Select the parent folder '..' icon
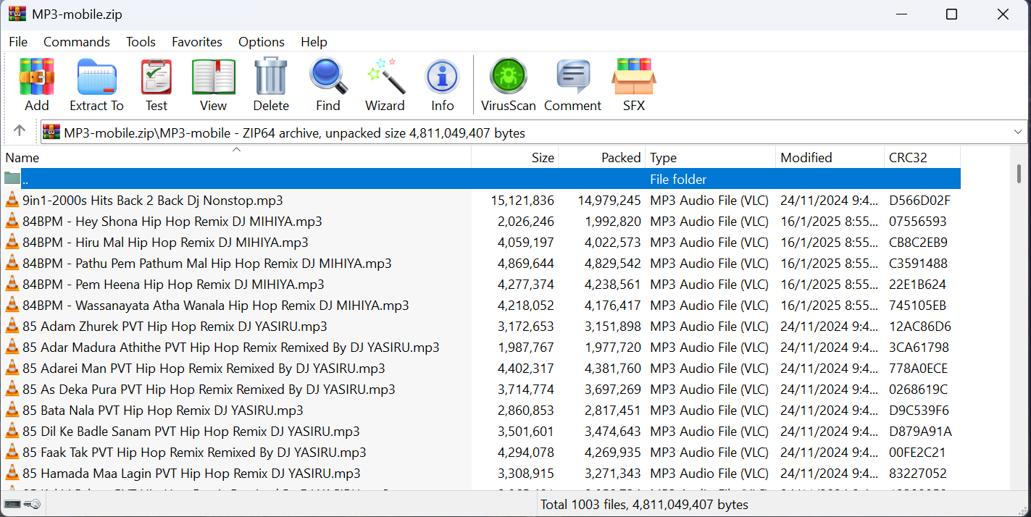 click(12, 179)
